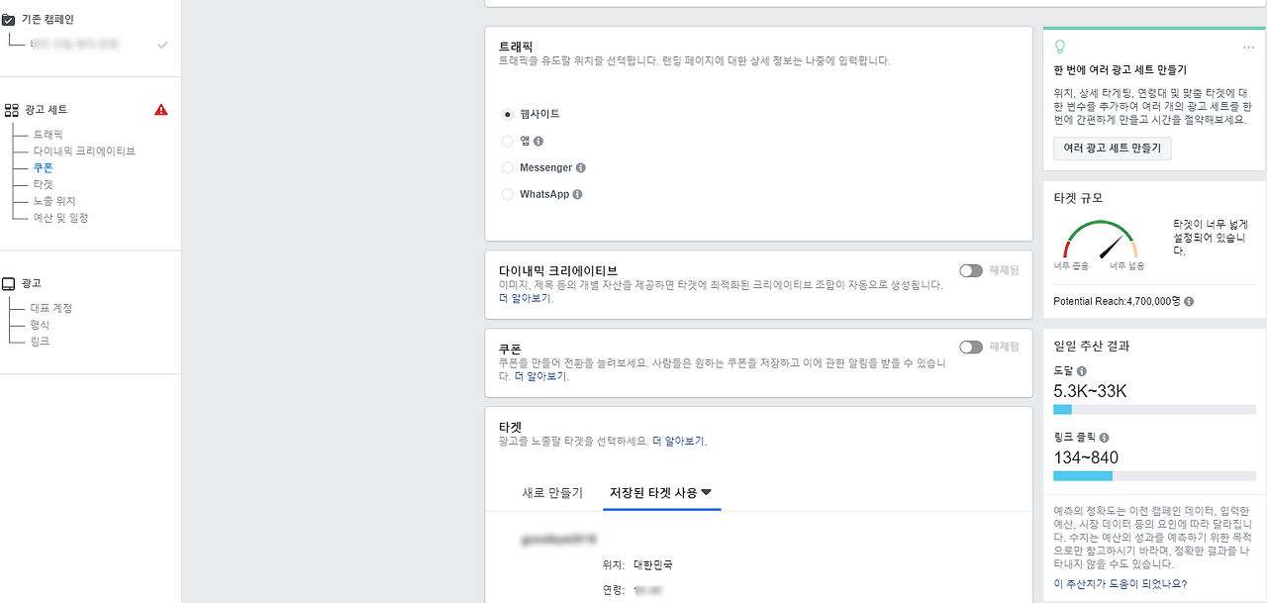Click the 광고 세트 panel icon in sidebar

[14, 109]
